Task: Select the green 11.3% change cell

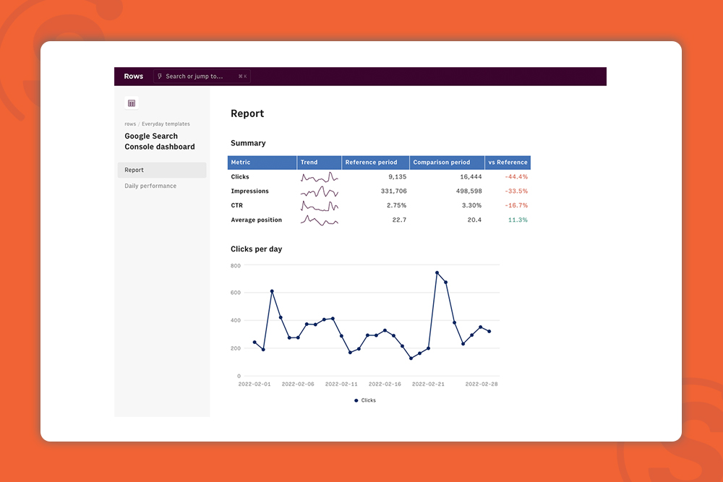Action: tap(518, 220)
